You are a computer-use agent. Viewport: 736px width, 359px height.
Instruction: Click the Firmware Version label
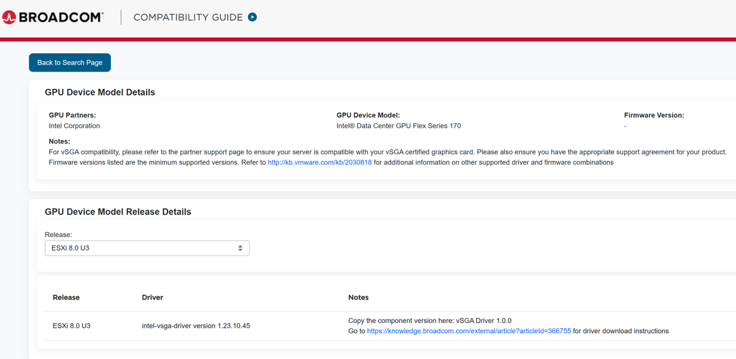coord(654,115)
